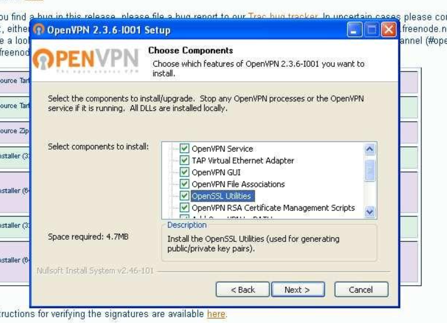Click the component list scrollbar thumb
This screenshot has width=447, height=323.
click(x=370, y=170)
